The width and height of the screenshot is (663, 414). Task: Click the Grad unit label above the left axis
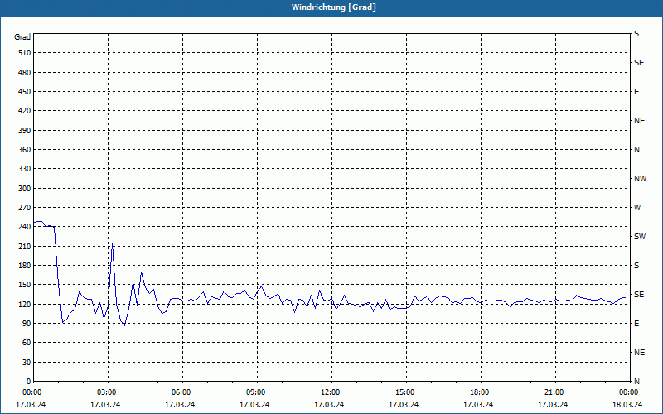point(22,37)
